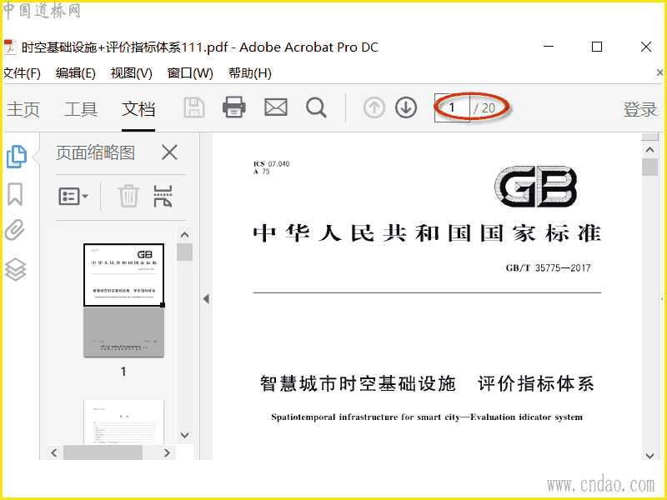Image resolution: width=667 pixels, height=500 pixels.
Task: Open the 文件(F) menu
Action: coord(22,73)
